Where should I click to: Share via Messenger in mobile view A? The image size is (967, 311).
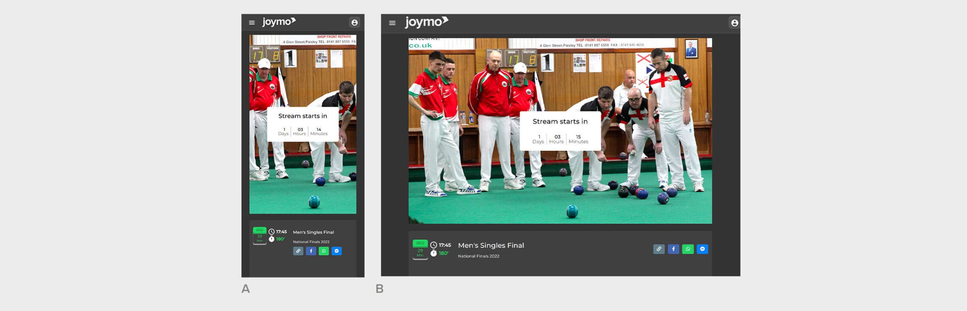coord(336,251)
